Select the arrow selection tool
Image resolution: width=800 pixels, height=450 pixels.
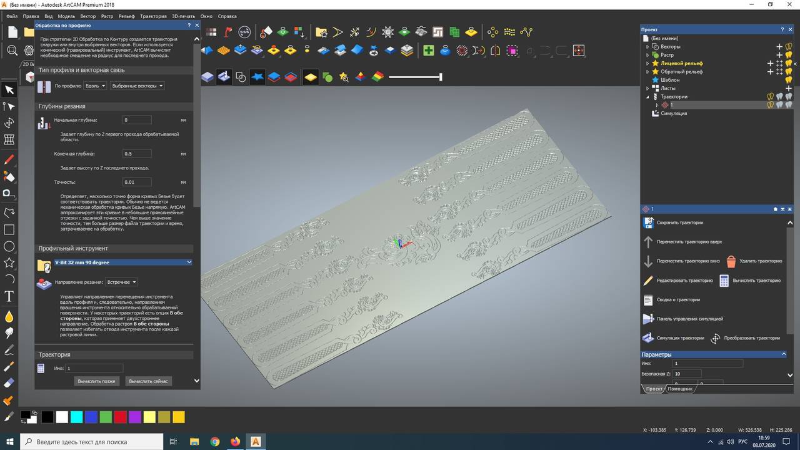(9, 90)
